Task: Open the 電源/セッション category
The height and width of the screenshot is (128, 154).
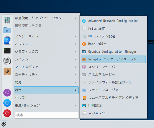Action: (46, 105)
